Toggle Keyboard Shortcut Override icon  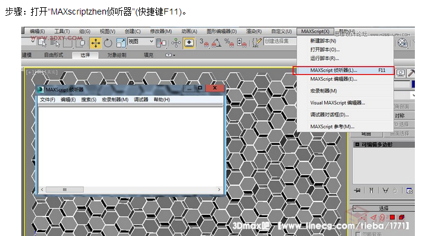click(x=189, y=43)
